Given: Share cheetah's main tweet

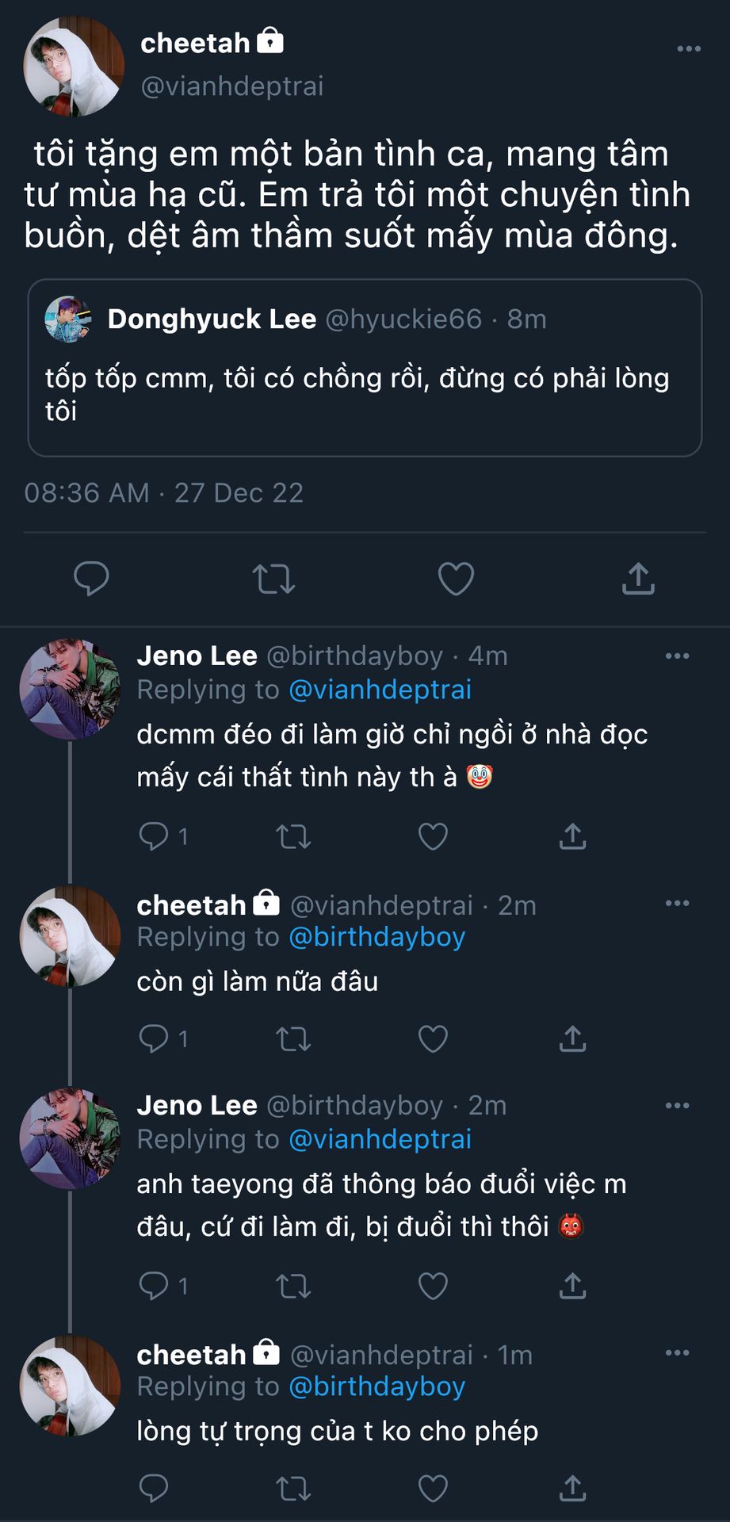Looking at the screenshot, I should (638, 579).
